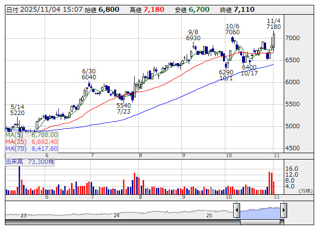Image resolution: width=320 pixels, height=230 pixels.
Task: Click the 6400 10/17 low label
Action: point(249,70)
